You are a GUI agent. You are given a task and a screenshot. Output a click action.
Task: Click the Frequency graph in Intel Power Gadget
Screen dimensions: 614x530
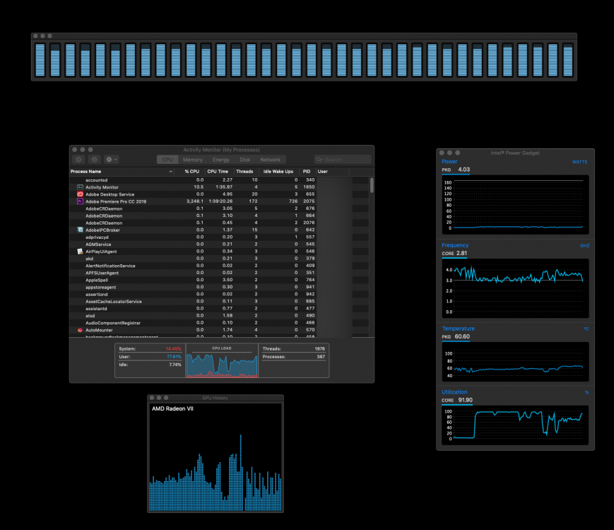(x=515, y=288)
